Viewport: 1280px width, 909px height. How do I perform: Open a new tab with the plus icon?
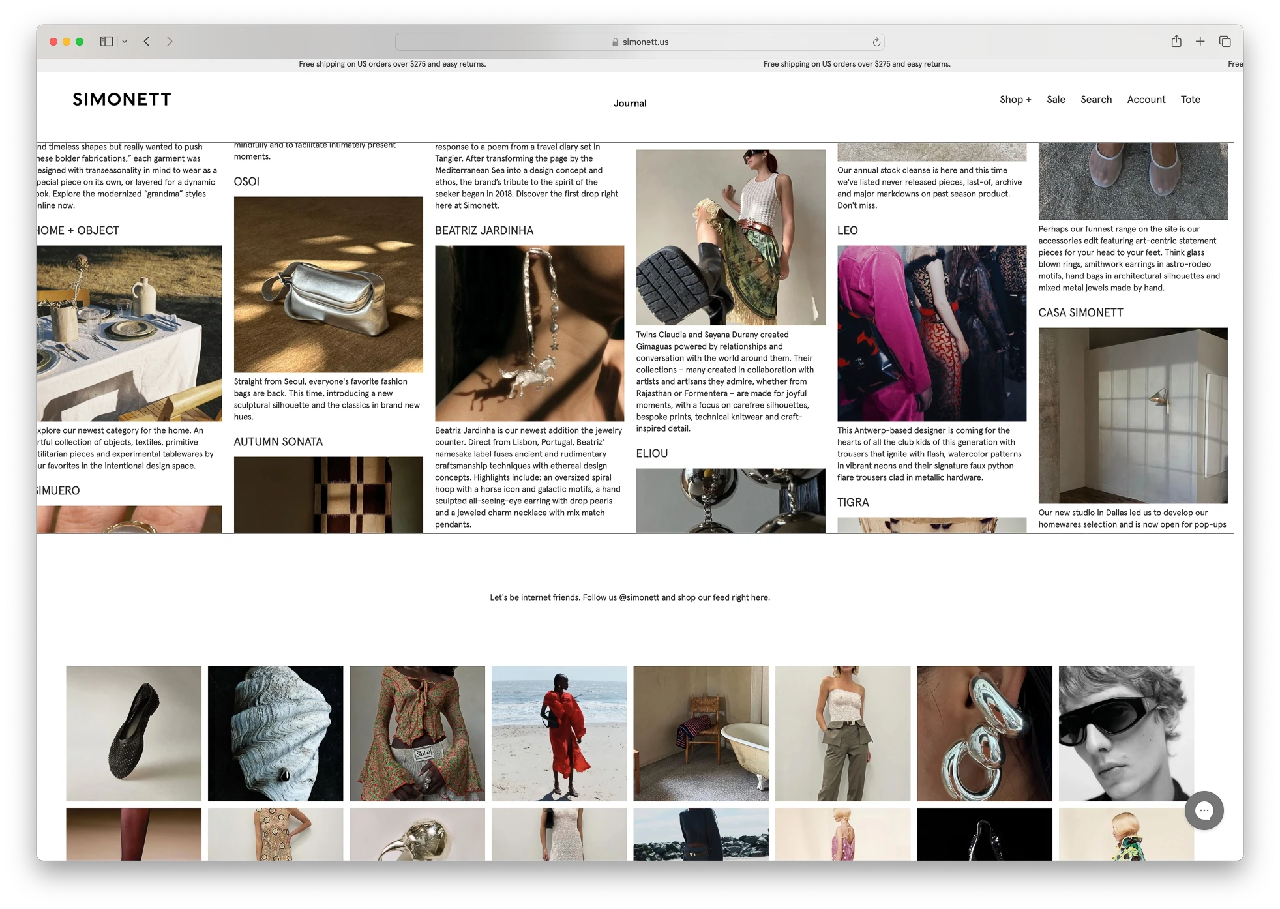click(x=1200, y=41)
